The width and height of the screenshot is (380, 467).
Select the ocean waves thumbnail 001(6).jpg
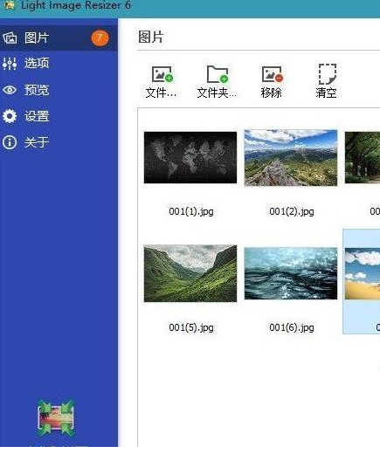[x=291, y=273]
